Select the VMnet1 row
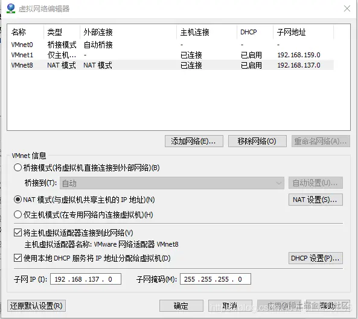Screen dimensions: 358x319 [171, 55]
